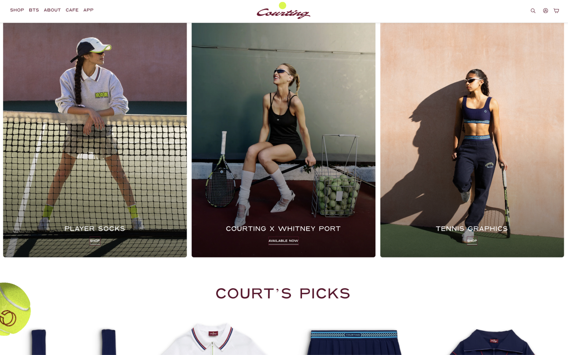Click SHOP under Player Socks

tap(95, 241)
